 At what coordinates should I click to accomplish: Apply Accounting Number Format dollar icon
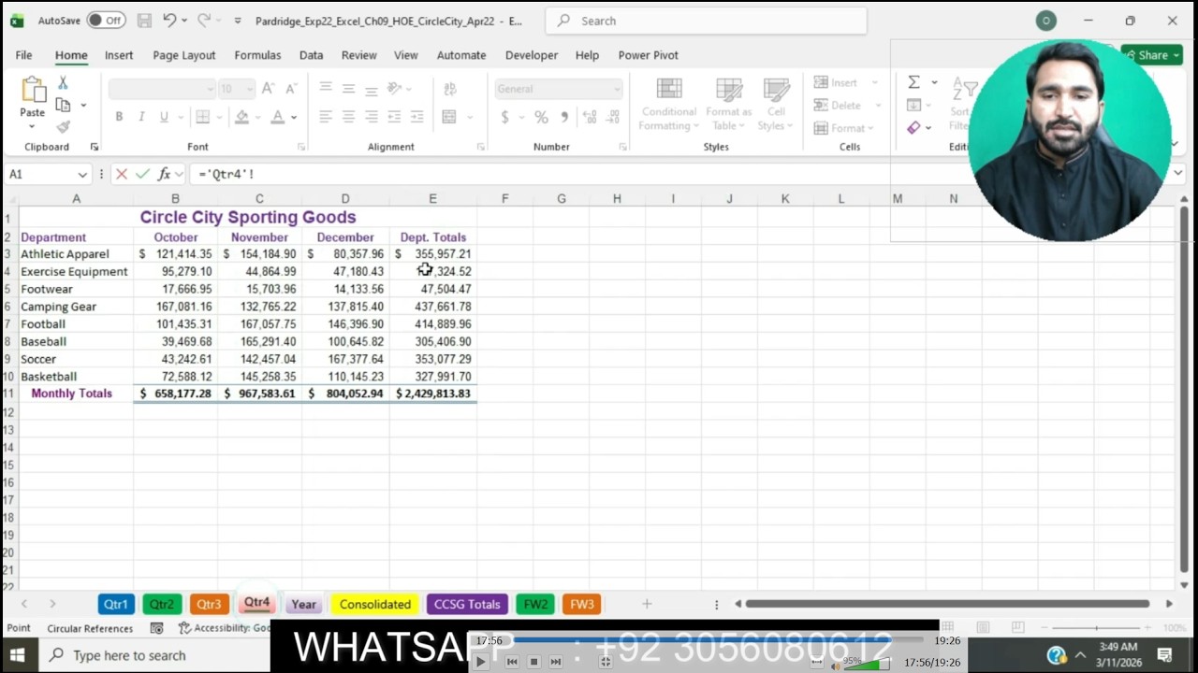point(505,117)
